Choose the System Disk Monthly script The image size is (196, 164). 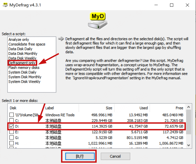(x=25, y=77)
